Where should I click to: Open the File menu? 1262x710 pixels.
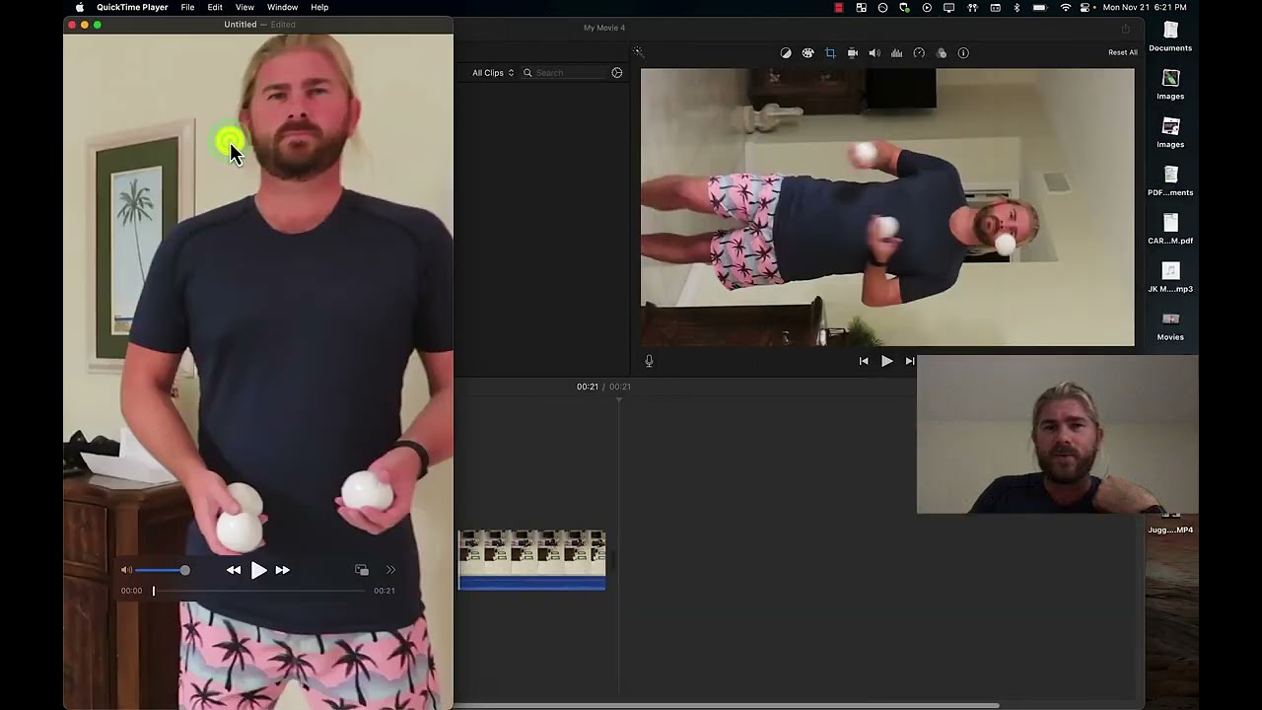[187, 7]
